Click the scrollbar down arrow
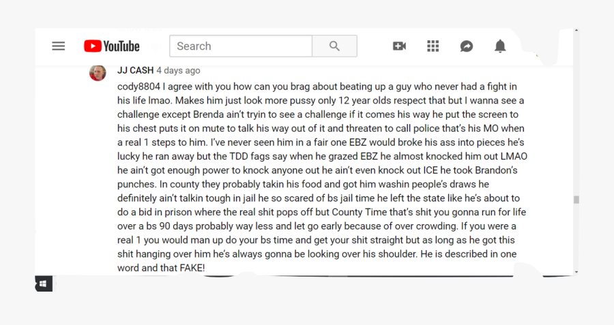 pyautogui.click(x=576, y=272)
